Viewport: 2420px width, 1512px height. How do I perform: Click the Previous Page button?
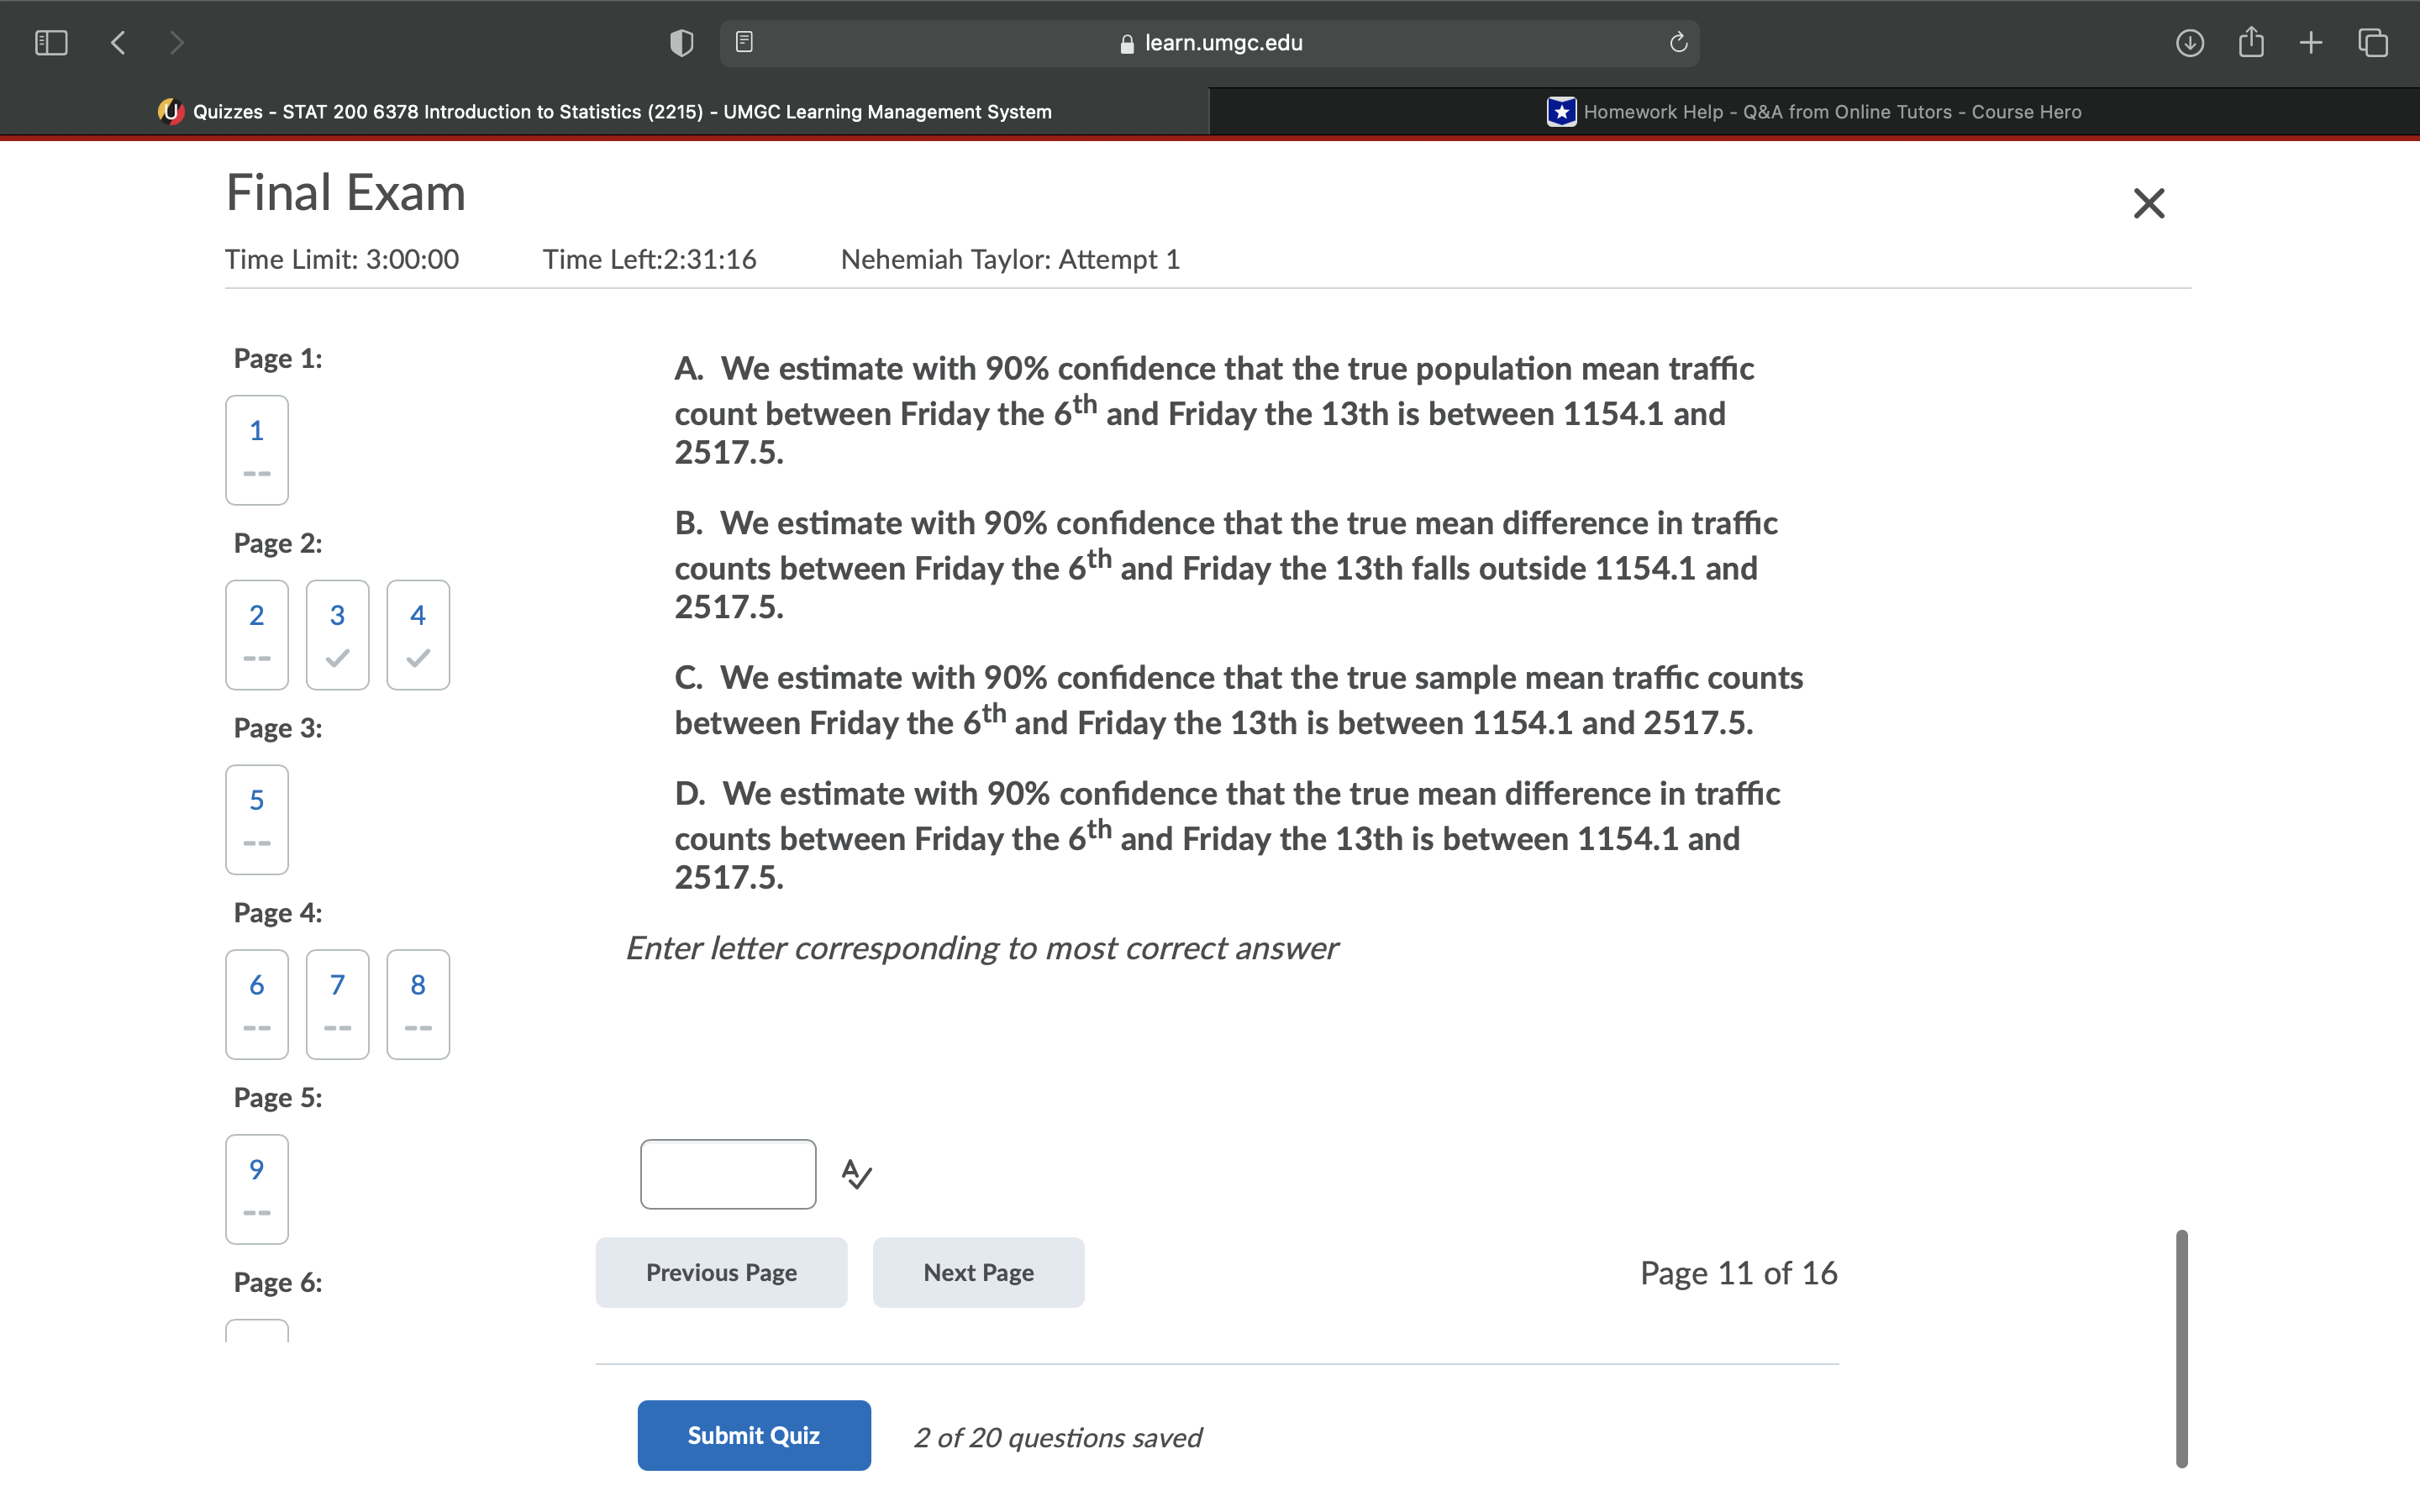click(719, 1273)
